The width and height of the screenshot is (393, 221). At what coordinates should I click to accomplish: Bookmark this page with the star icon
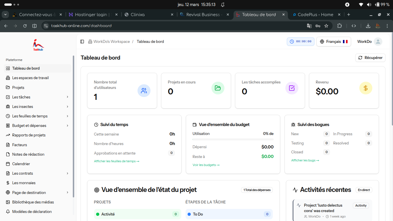pos(326,26)
